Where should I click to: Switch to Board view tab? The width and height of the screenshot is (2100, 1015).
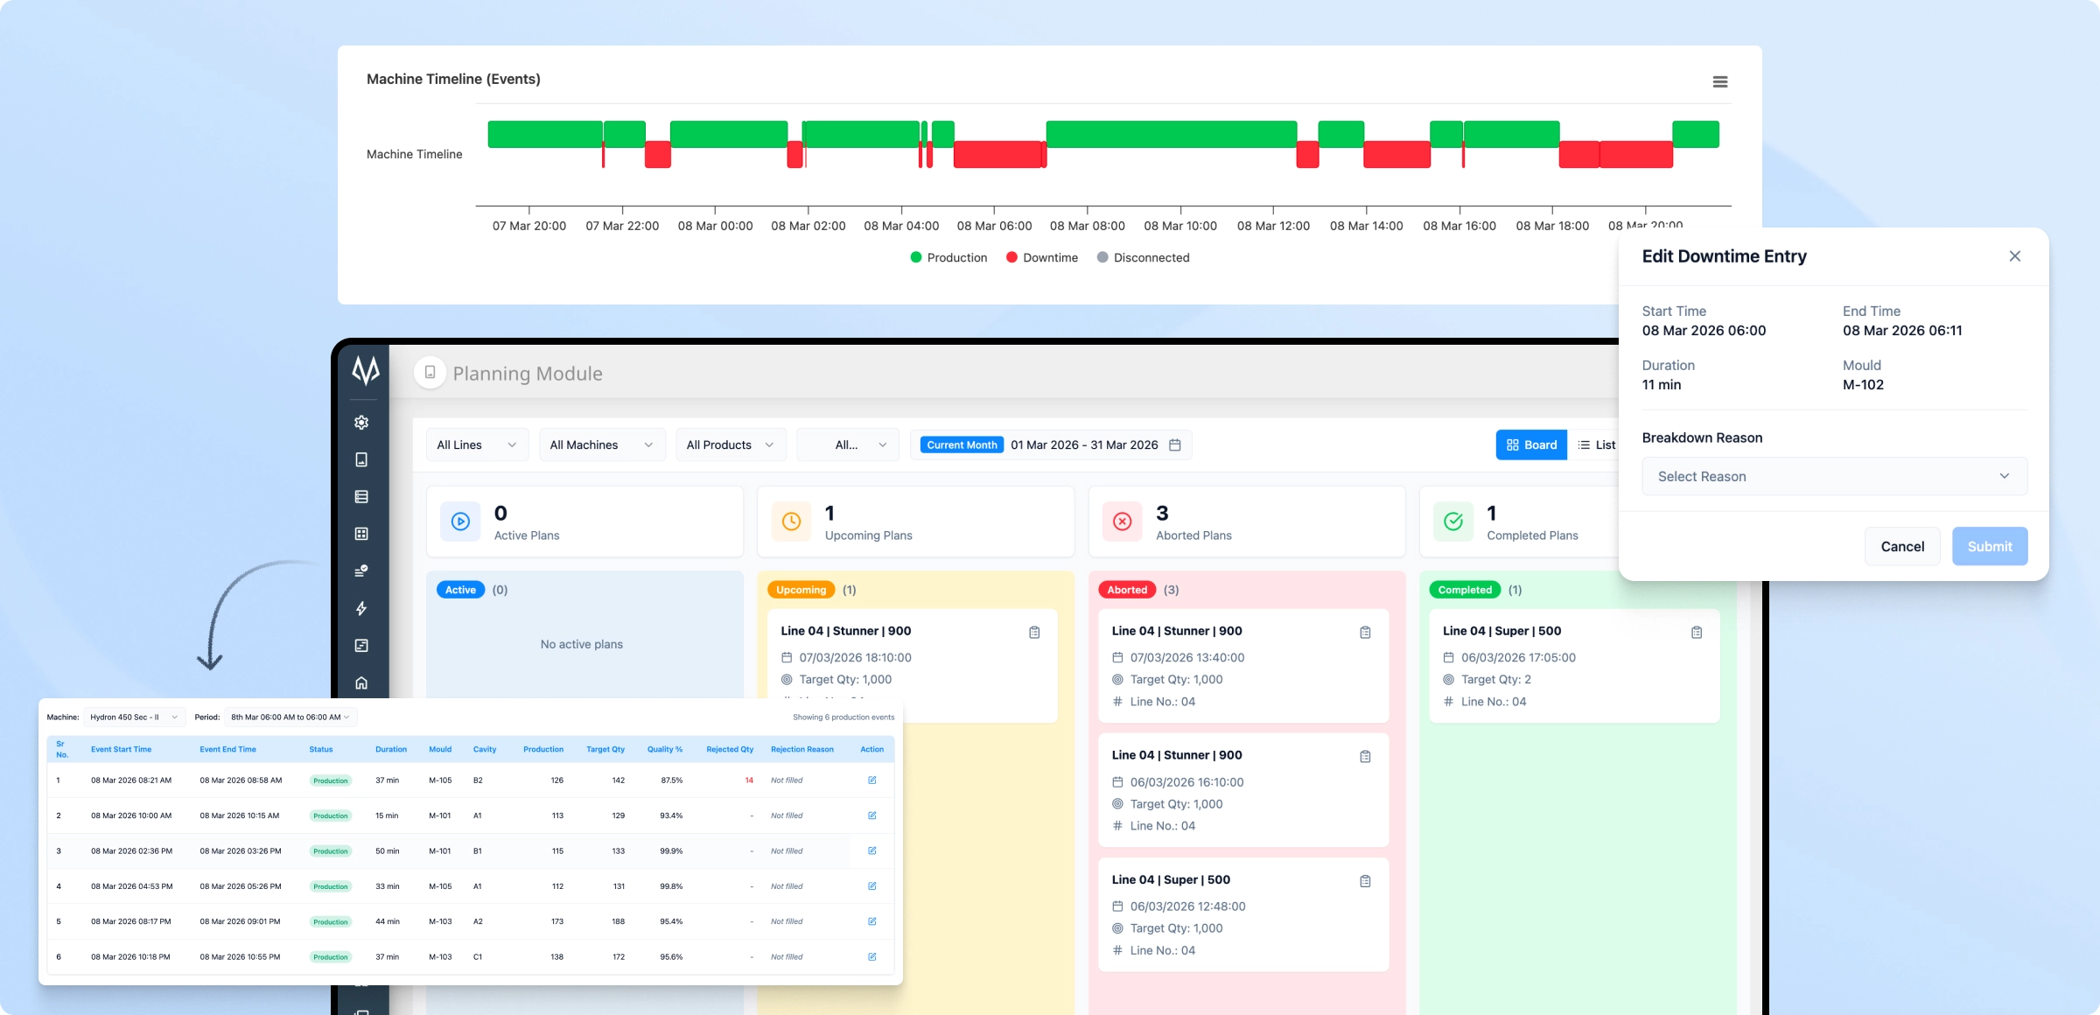click(x=1531, y=444)
